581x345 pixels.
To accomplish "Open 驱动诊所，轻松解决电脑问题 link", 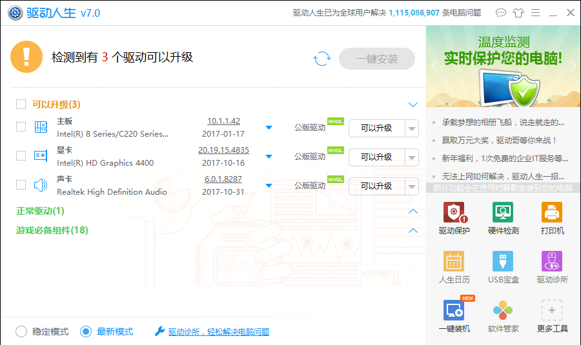I will click(x=219, y=331).
